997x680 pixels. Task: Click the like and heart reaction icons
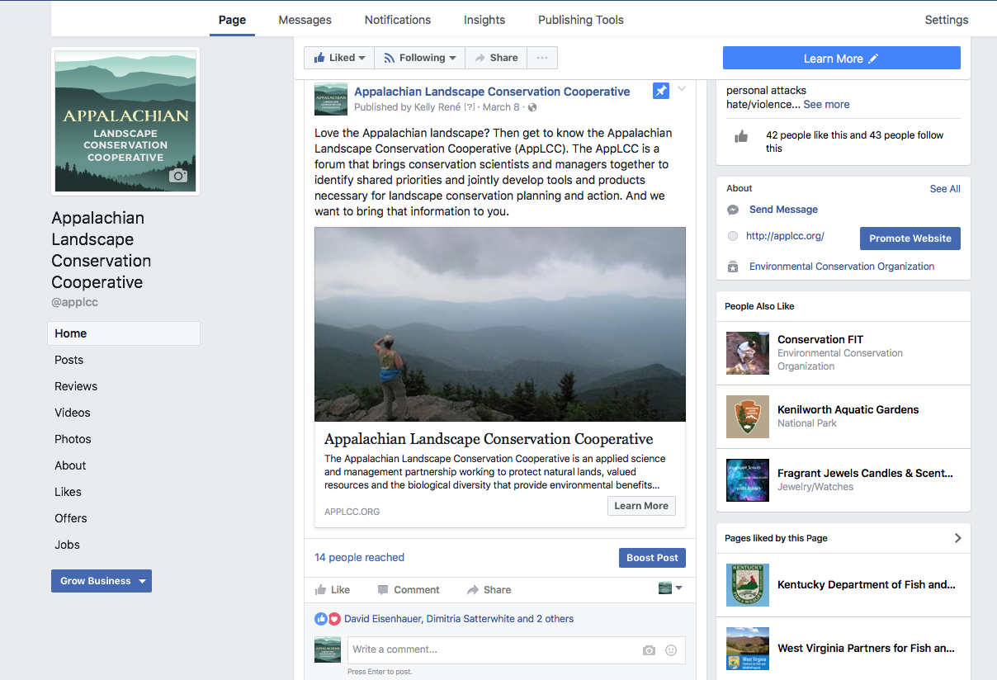point(328,619)
